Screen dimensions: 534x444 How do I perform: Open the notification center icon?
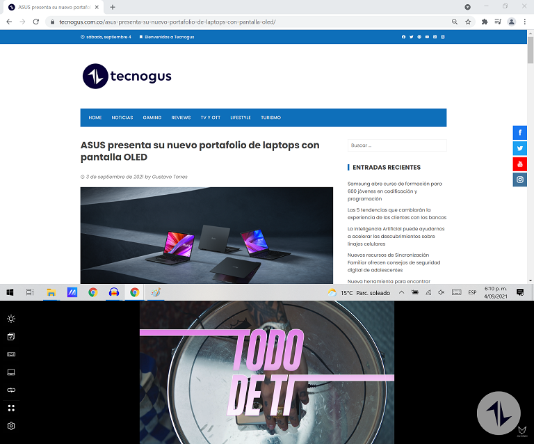[520, 292]
